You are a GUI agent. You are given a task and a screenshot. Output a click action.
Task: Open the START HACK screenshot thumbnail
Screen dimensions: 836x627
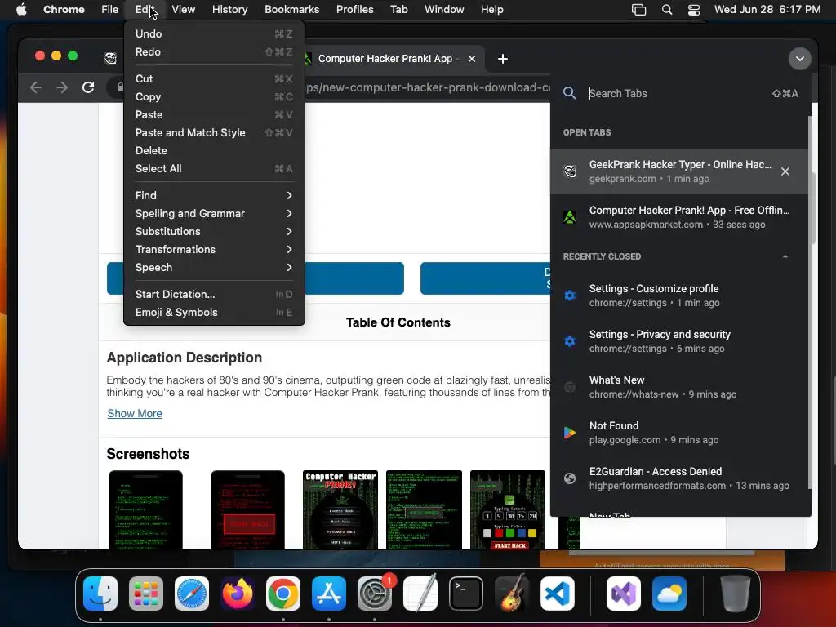coord(508,509)
